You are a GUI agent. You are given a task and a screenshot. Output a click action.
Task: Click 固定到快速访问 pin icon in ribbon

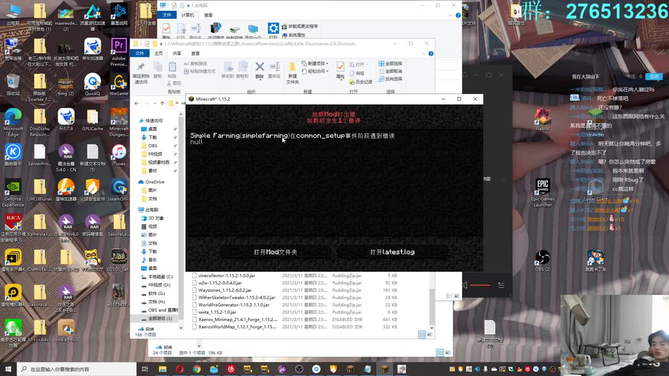coord(141,72)
